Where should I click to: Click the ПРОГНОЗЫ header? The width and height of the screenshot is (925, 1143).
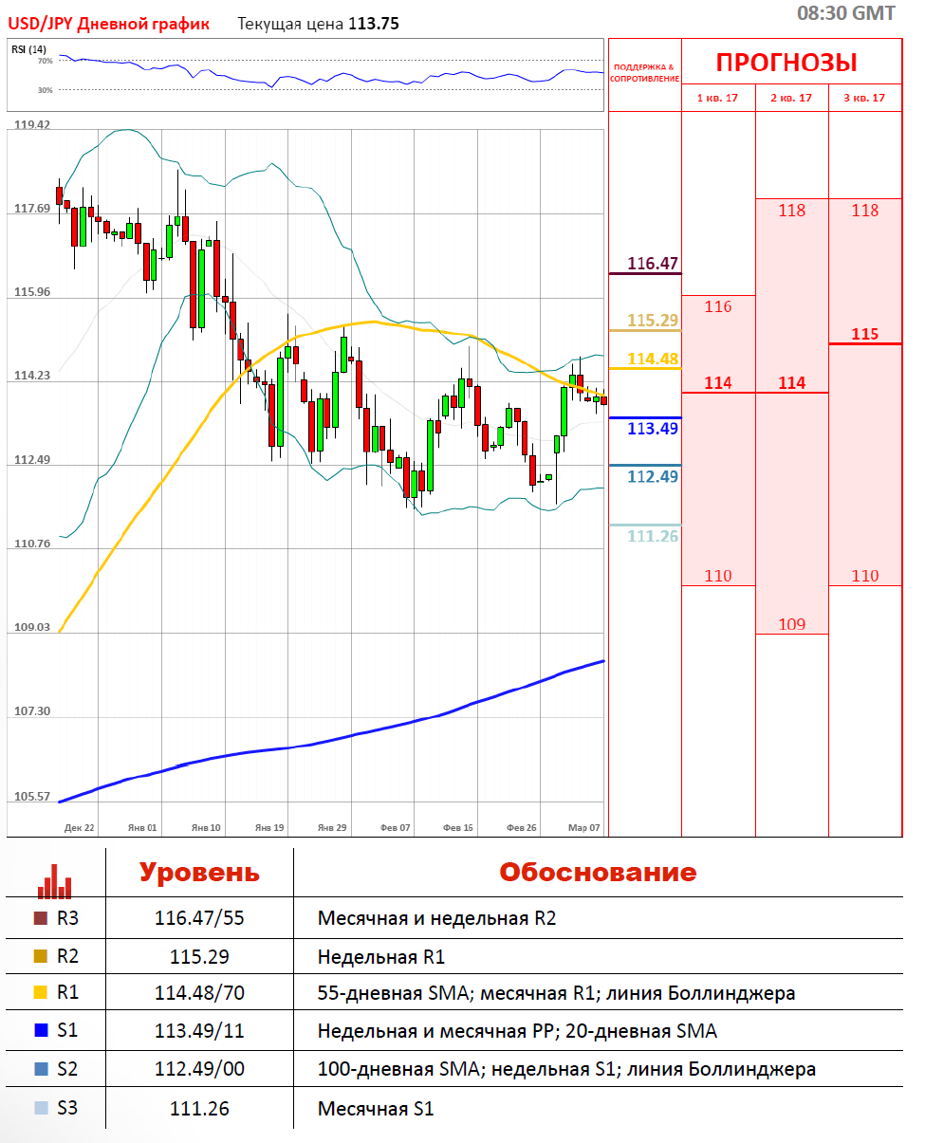pos(786,63)
